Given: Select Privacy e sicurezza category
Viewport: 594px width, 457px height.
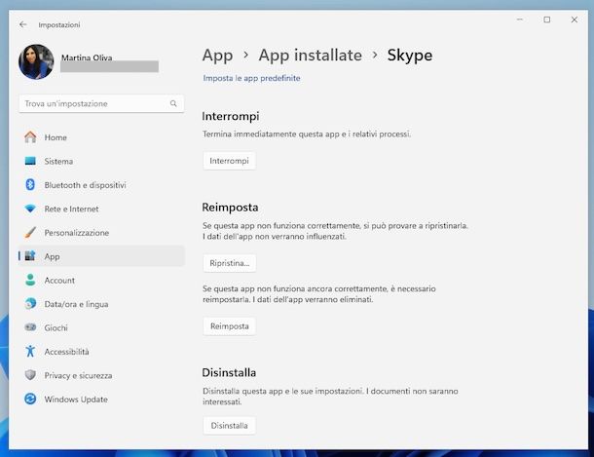Looking at the screenshot, I should [101, 375].
